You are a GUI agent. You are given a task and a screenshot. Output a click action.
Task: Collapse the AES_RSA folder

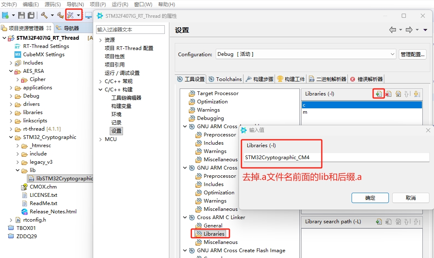click(x=11, y=71)
